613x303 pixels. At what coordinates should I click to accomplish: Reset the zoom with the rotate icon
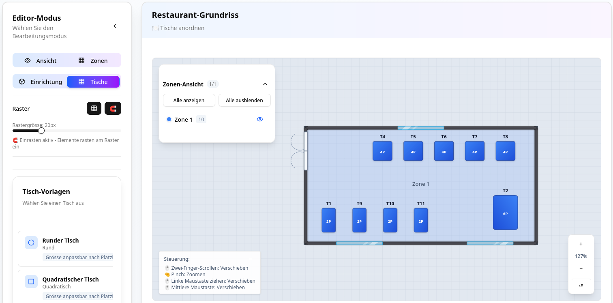tap(581, 286)
